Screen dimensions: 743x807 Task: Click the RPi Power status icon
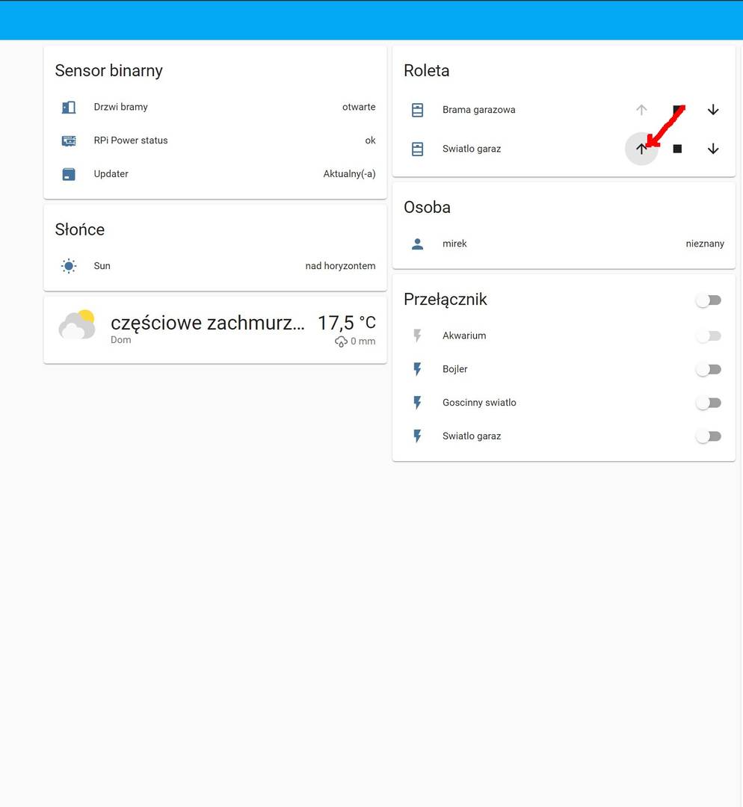[69, 140]
